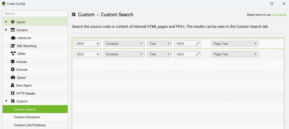Viewport: 289px width, 129px height.
Task: Click the URL Rewriting pencil icon
Action: click(x=13, y=46)
